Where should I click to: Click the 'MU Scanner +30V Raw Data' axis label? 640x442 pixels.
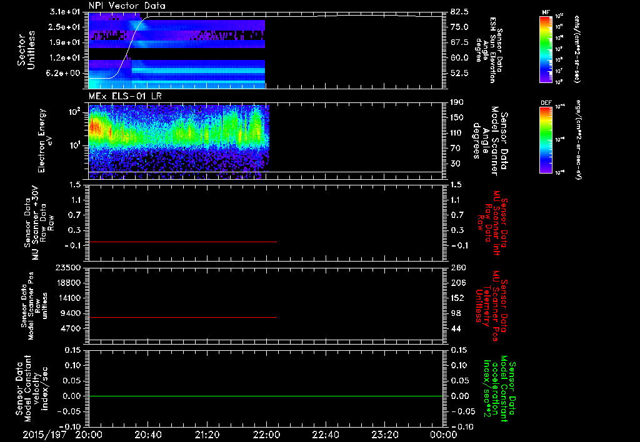tap(38, 223)
